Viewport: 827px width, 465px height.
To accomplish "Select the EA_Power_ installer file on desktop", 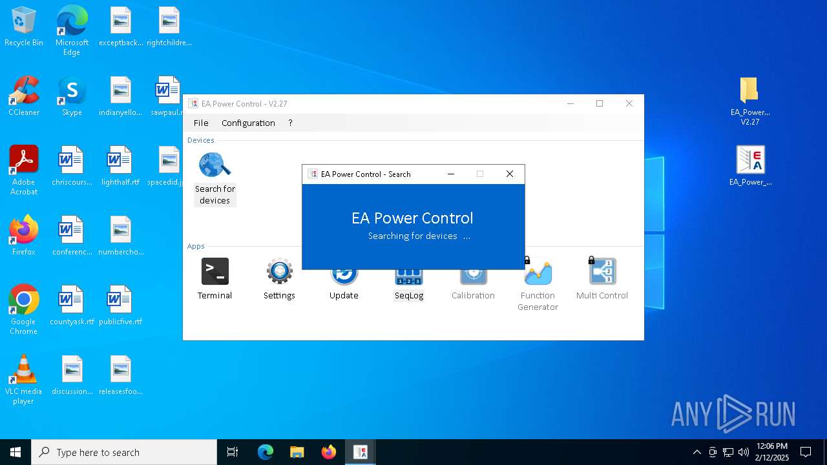I will [750, 165].
